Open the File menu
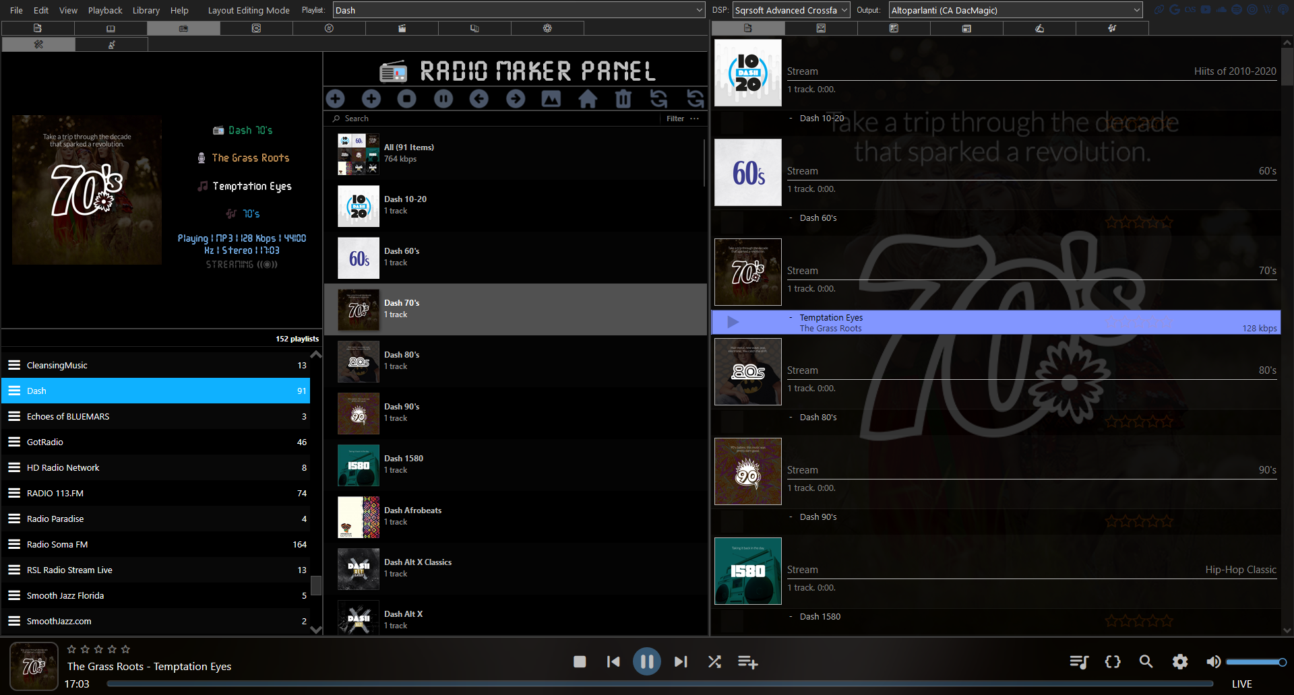The height and width of the screenshot is (695, 1294). point(17,10)
